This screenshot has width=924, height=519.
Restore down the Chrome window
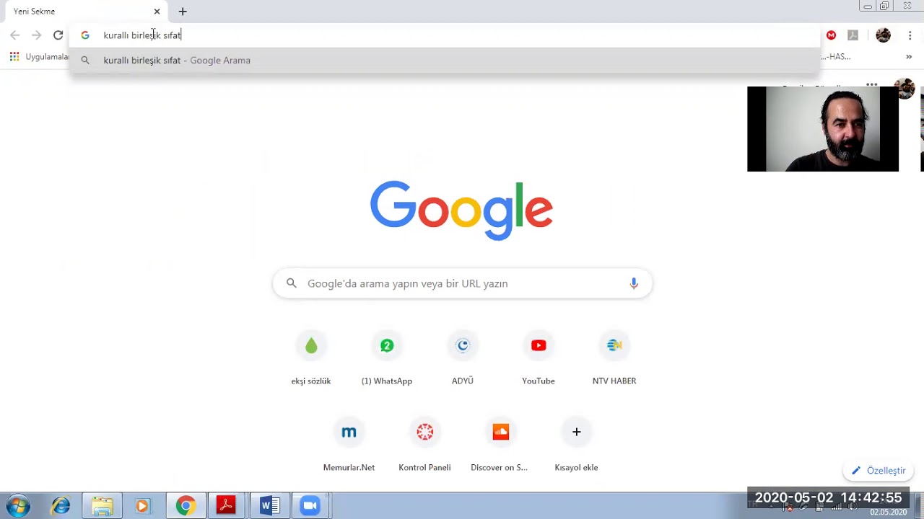884,6
